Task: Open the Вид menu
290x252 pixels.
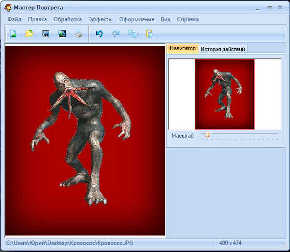Action: (x=166, y=19)
